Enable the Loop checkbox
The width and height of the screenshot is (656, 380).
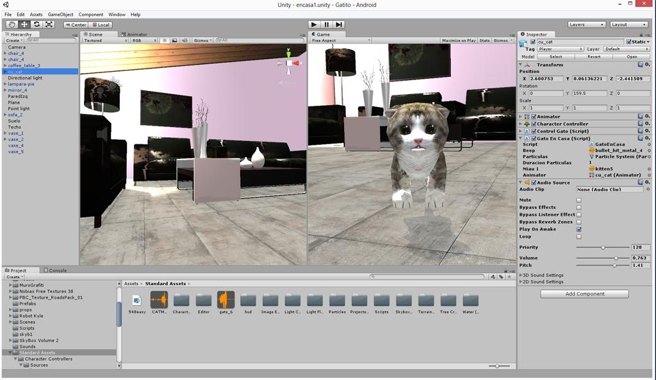point(579,237)
